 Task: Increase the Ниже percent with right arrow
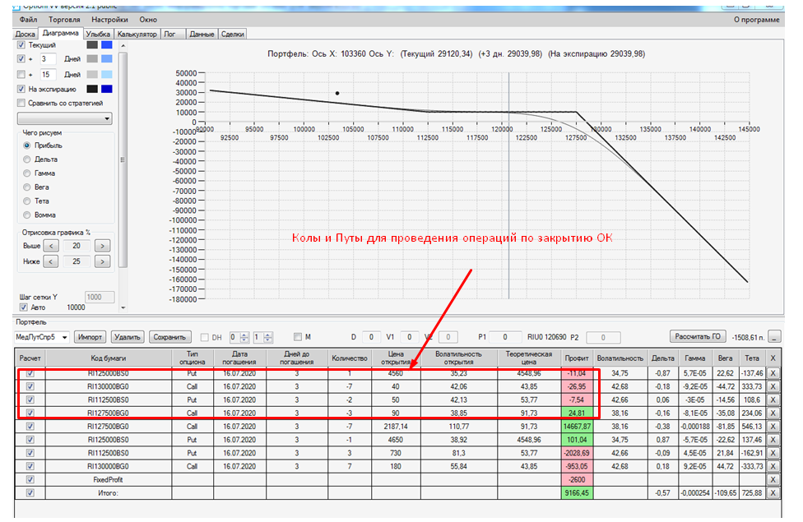pyautogui.click(x=102, y=261)
